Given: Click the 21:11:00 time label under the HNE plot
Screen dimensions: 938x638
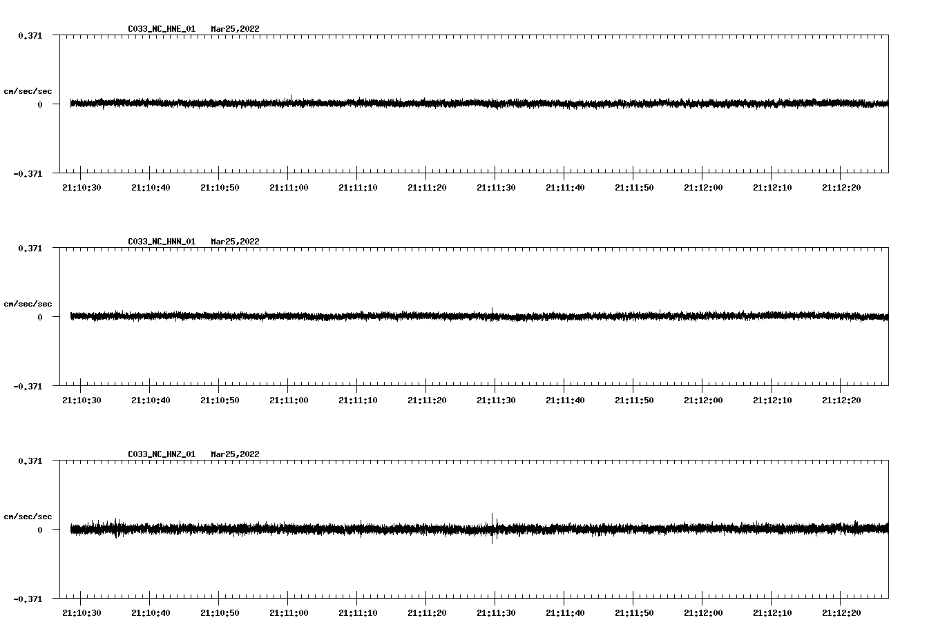Looking at the screenshot, I should 289,187.
